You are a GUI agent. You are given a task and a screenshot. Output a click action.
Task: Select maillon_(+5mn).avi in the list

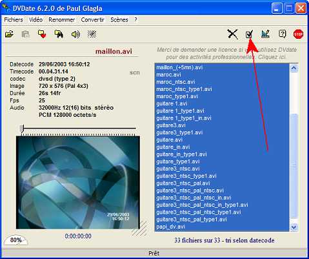(x=222, y=67)
